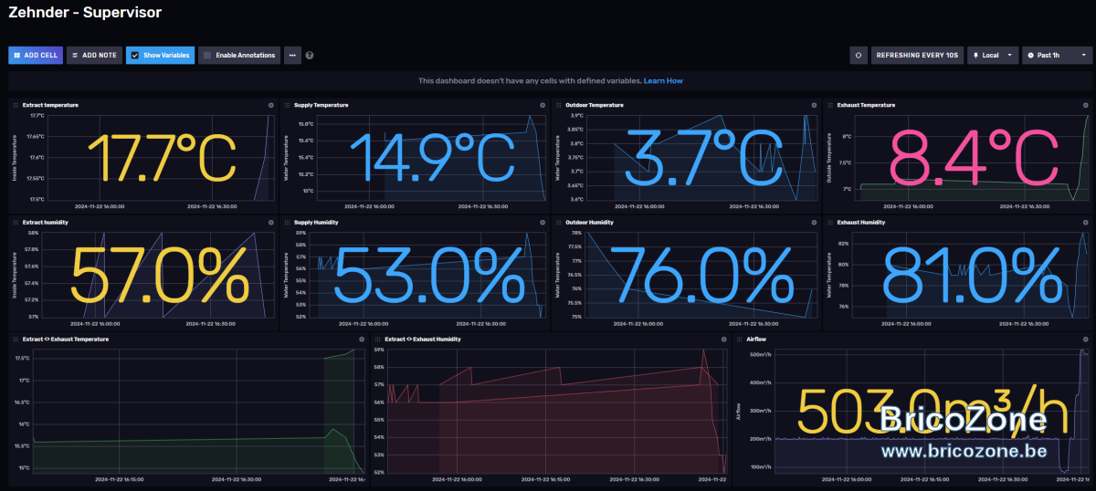1096x491 pixels.
Task: Open gear menu of Extract temperature cell
Action: 271,105
